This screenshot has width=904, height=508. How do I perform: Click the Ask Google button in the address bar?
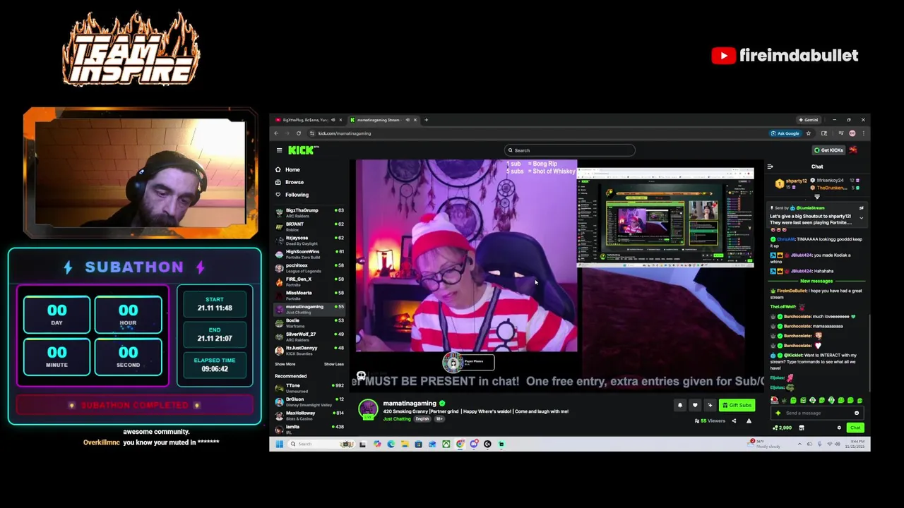point(785,133)
